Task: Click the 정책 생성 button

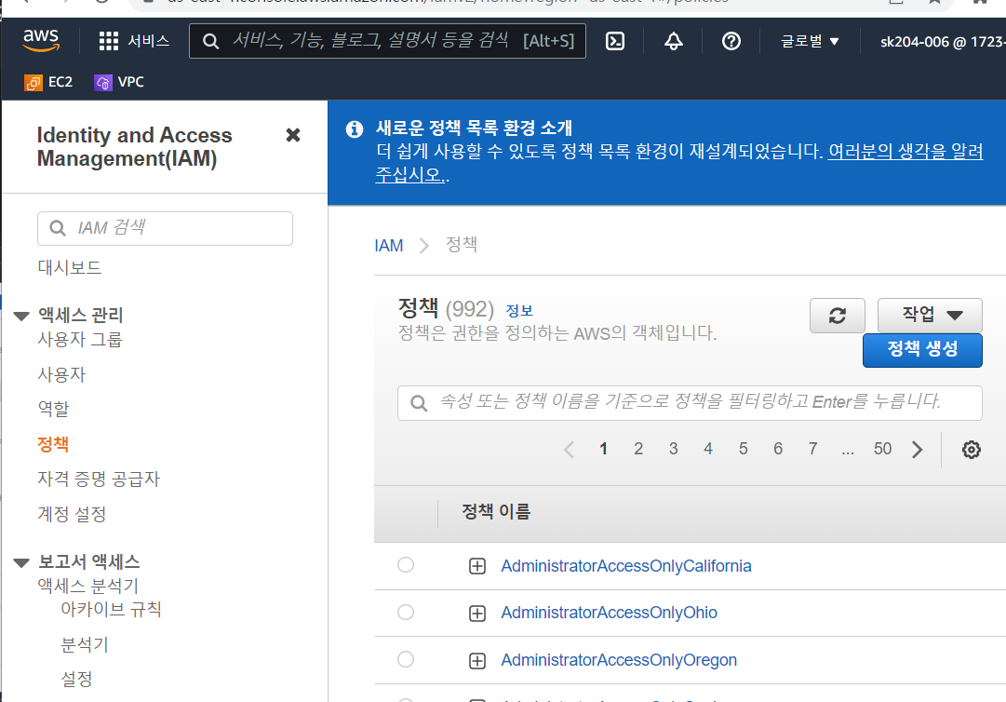Action: (x=922, y=350)
